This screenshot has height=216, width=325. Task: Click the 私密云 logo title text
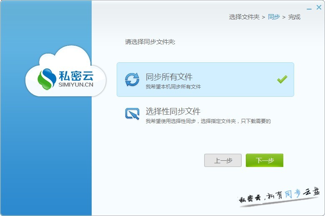tap(76, 76)
